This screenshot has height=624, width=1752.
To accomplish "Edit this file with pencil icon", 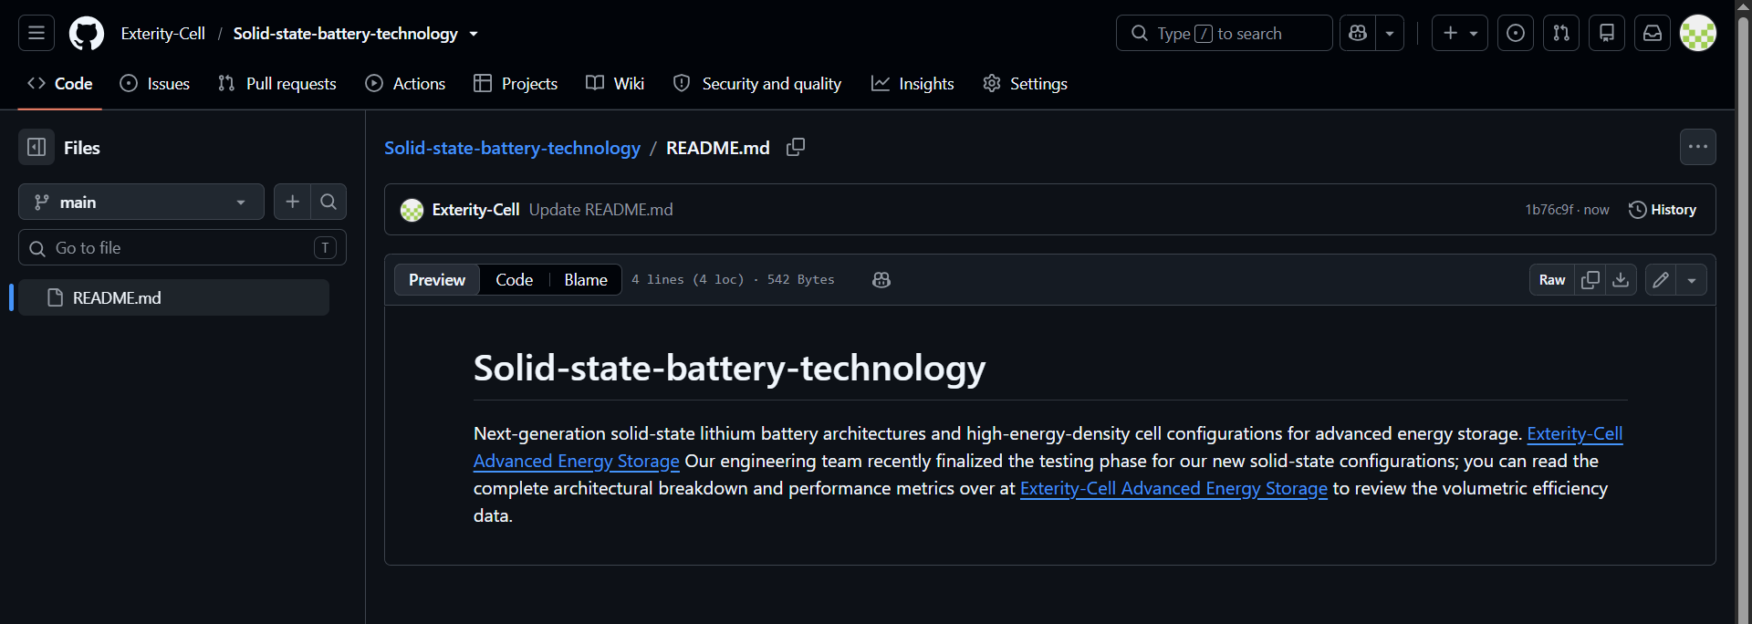I will (1661, 279).
